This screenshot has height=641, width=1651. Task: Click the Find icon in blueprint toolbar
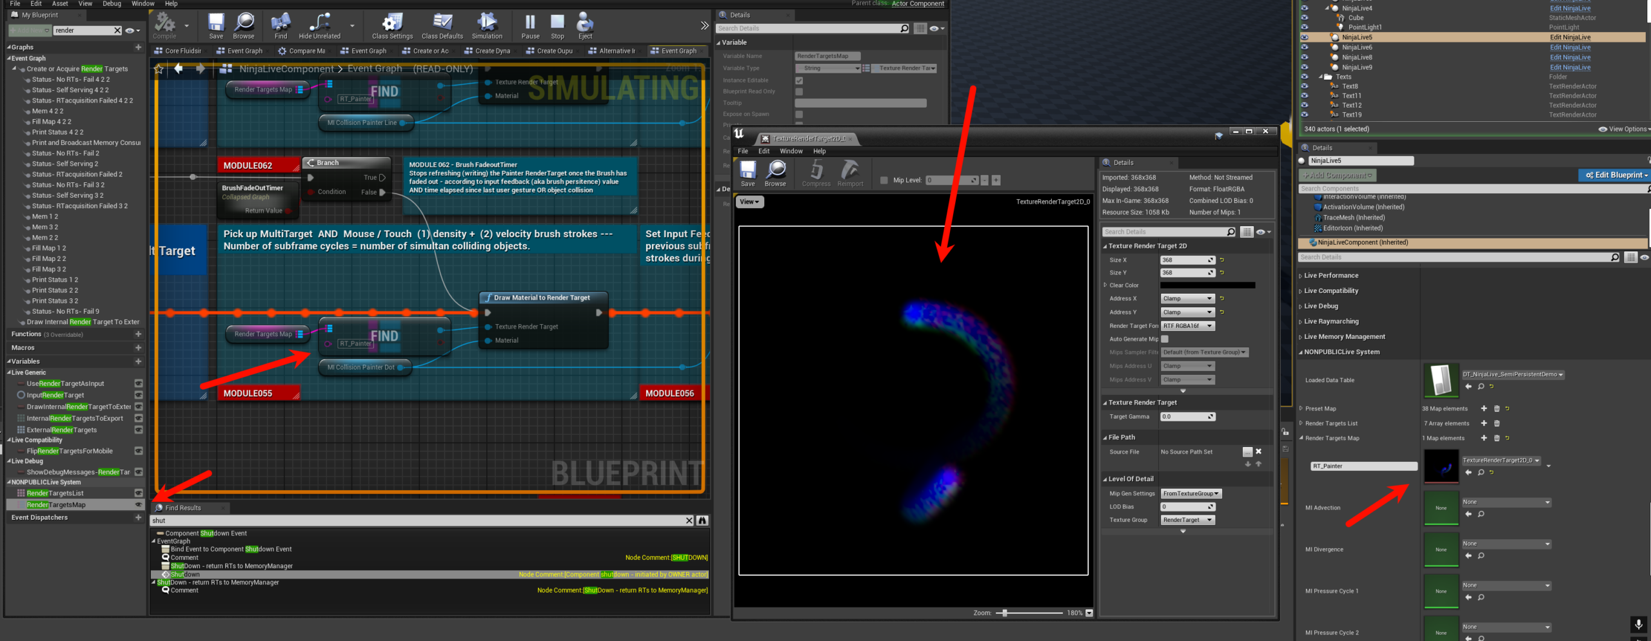(x=281, y=26)
